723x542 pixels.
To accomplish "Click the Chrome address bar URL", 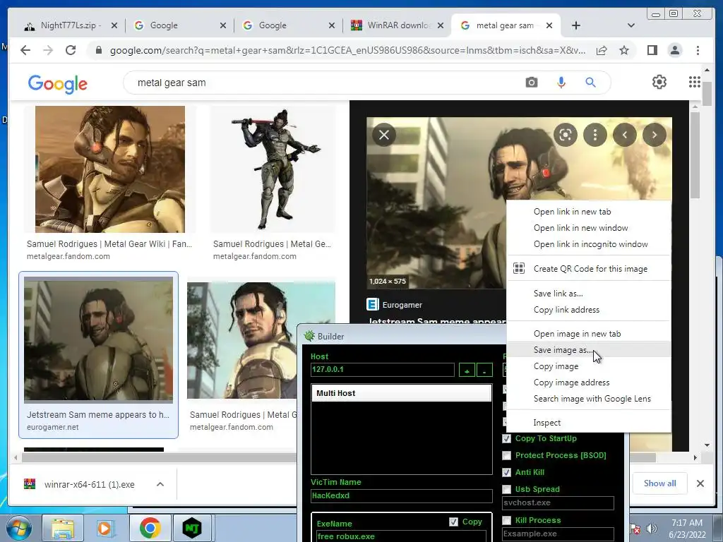I will (347, 50).
